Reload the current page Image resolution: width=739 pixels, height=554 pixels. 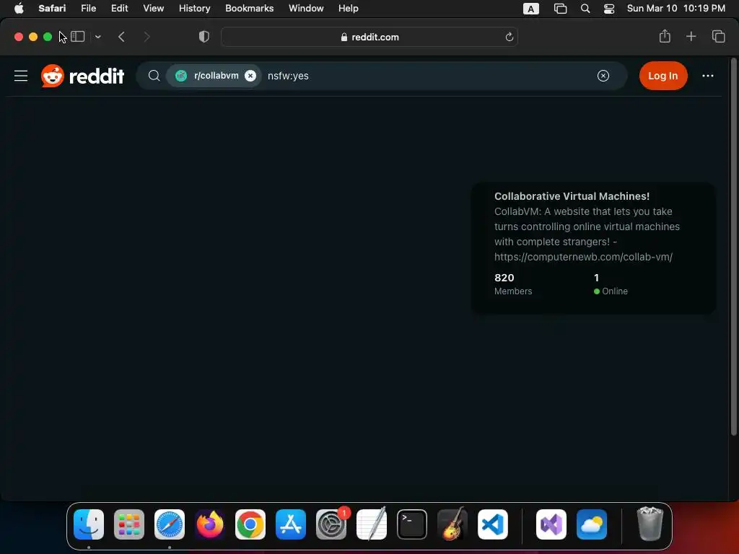point(509,37)
